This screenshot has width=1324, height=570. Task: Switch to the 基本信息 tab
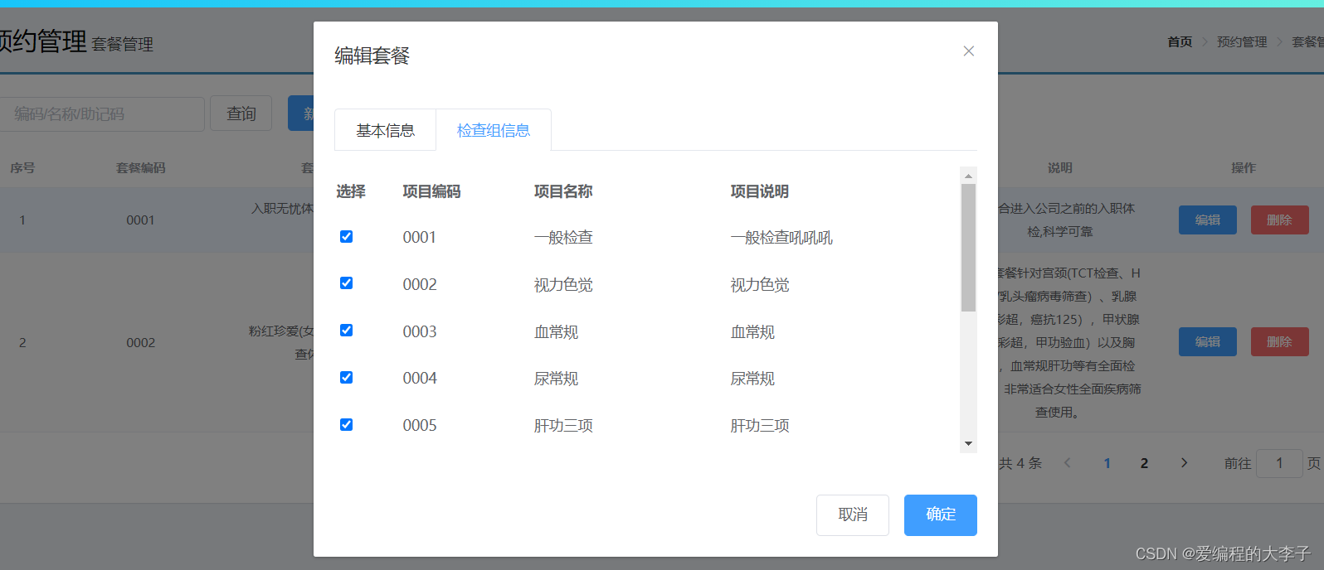click(386, 130)
